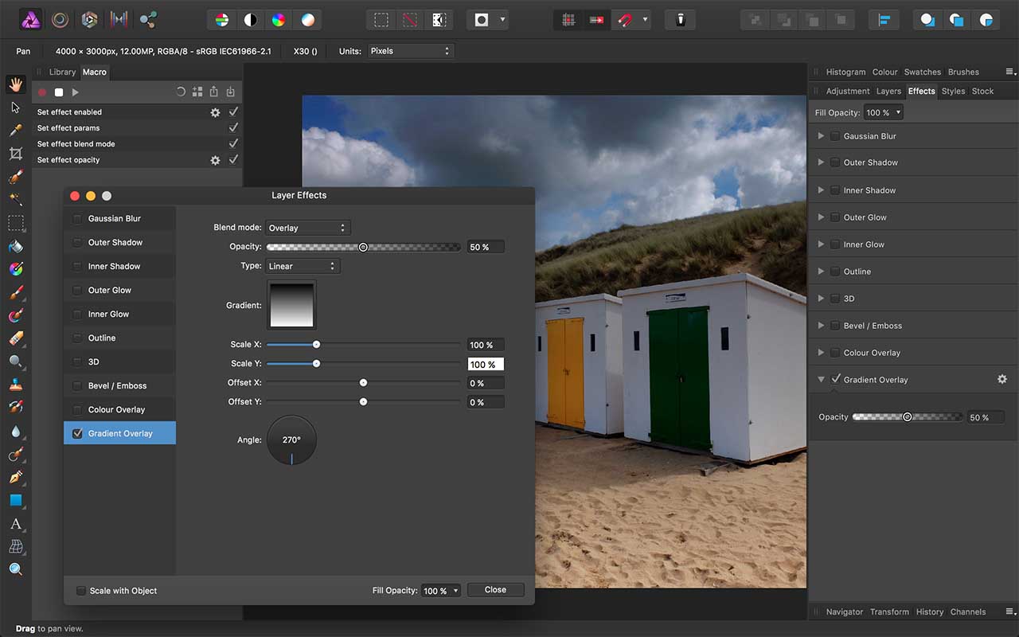
Task: Open the Units Pixels dropdown
Action: [410, 51]
